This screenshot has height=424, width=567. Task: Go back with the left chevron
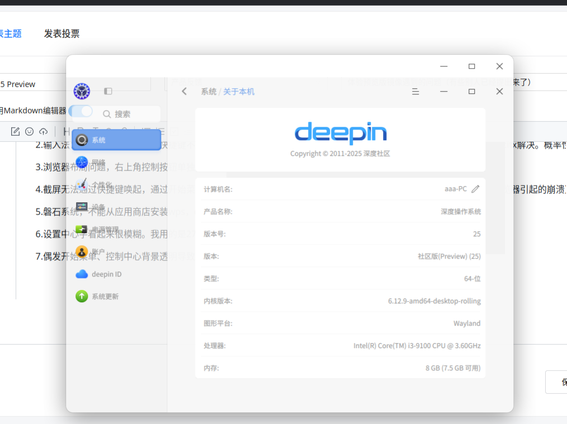[185, 92]
